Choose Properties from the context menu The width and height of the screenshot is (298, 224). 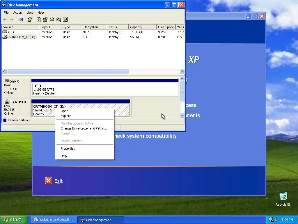point(85,148)
